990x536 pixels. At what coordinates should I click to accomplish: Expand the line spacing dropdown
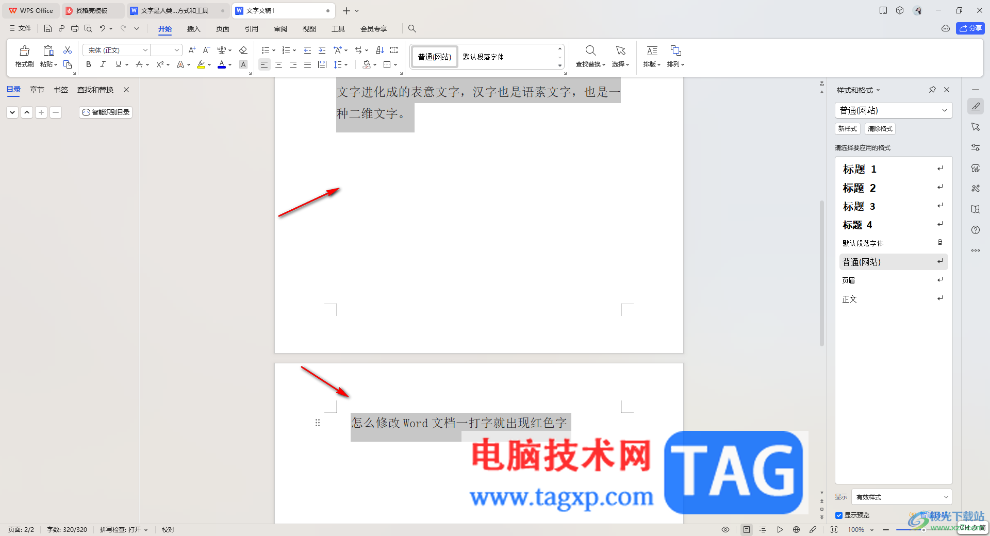[x=346, y=64]
